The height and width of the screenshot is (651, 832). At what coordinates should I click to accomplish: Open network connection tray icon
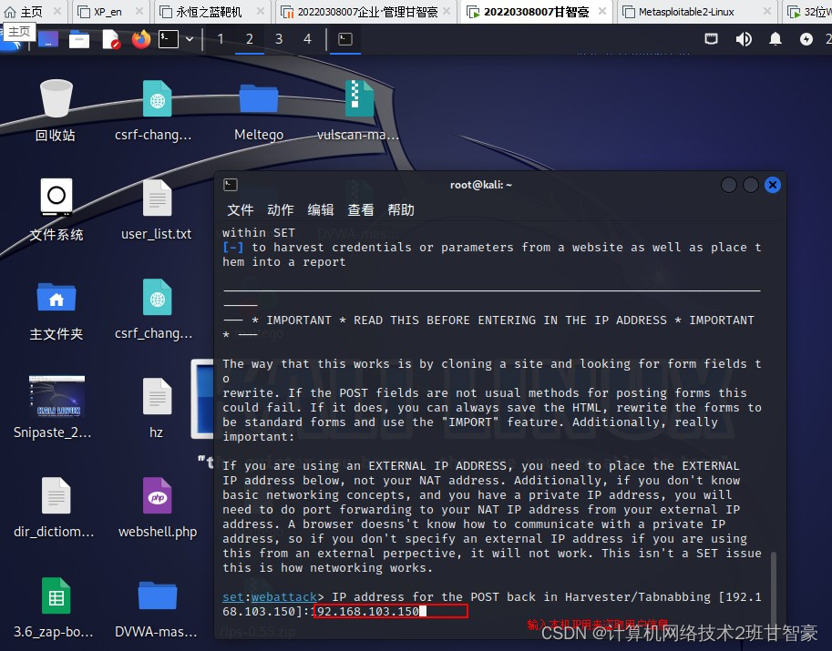[711, 39]
